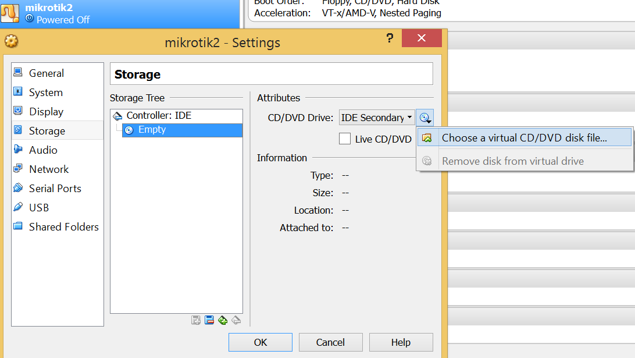The height and width of the screenshot is (358, 635).
Task: Click the question mark help icon in title bar
Action: click(x=390, y=38)
